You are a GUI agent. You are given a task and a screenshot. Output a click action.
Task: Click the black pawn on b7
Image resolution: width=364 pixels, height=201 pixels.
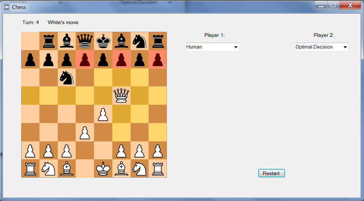[48, 59]
